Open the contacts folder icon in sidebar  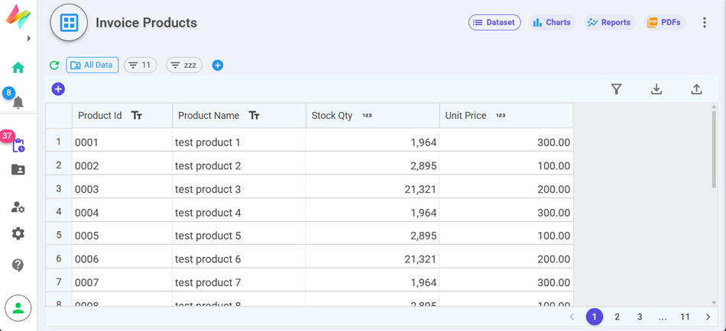[x=18, y=170]
